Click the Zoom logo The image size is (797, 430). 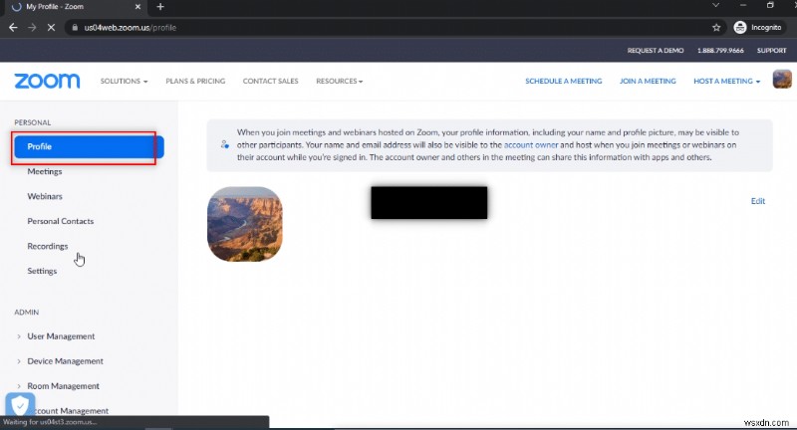coord(47,82)
